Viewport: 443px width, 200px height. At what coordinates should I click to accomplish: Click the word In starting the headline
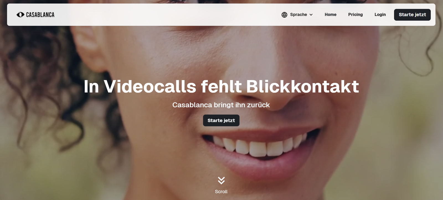click(x=91, y=86)
